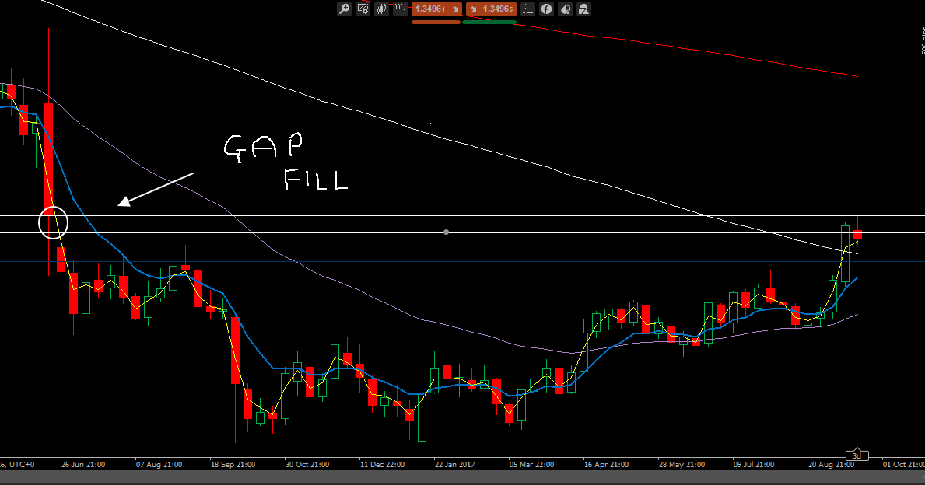Image resolution: width=925 pixels, height=485 pixels.
Task: Select the candlestick chart type icon
Action: (x=380, y=9)
